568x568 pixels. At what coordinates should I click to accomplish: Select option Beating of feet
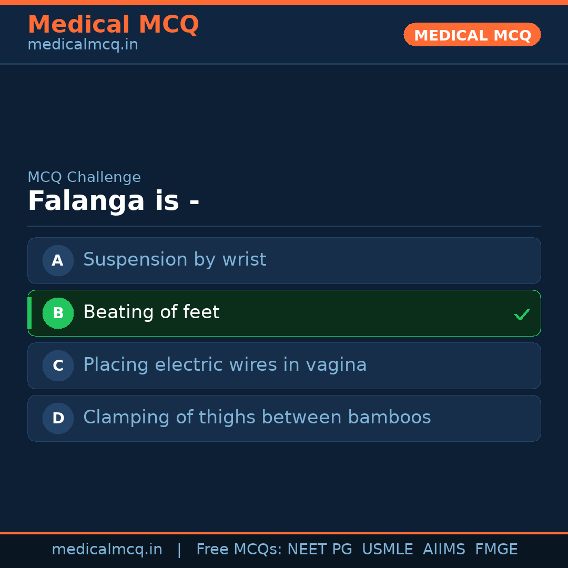pos(151,312)
